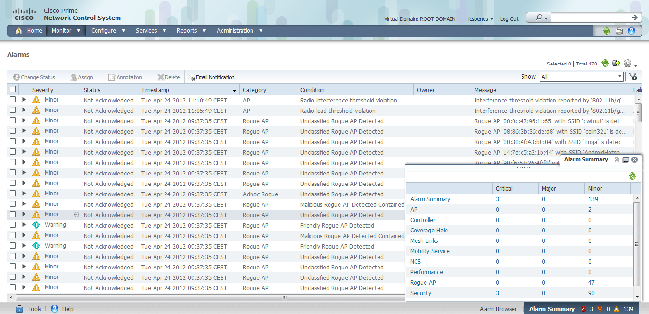Open the Reports menu

click(191, 30)
